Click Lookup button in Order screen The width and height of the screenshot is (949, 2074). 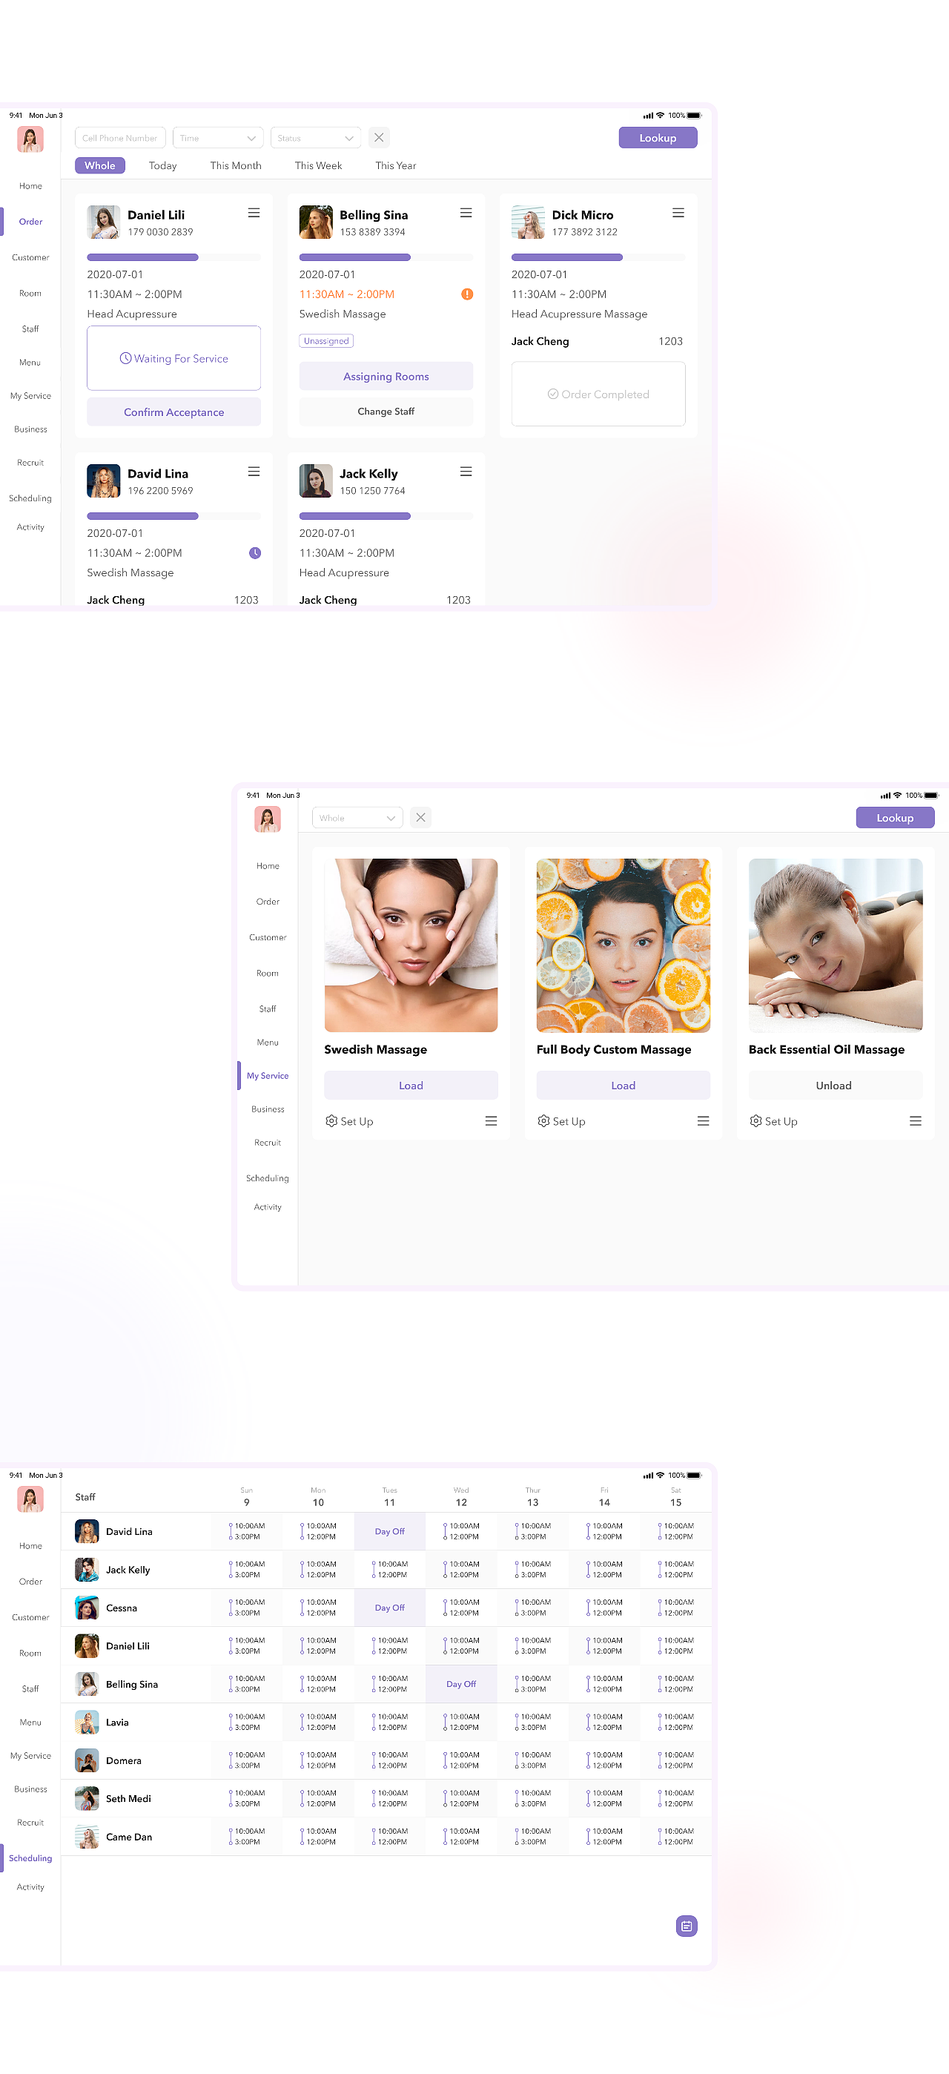[x=658, y=138]
